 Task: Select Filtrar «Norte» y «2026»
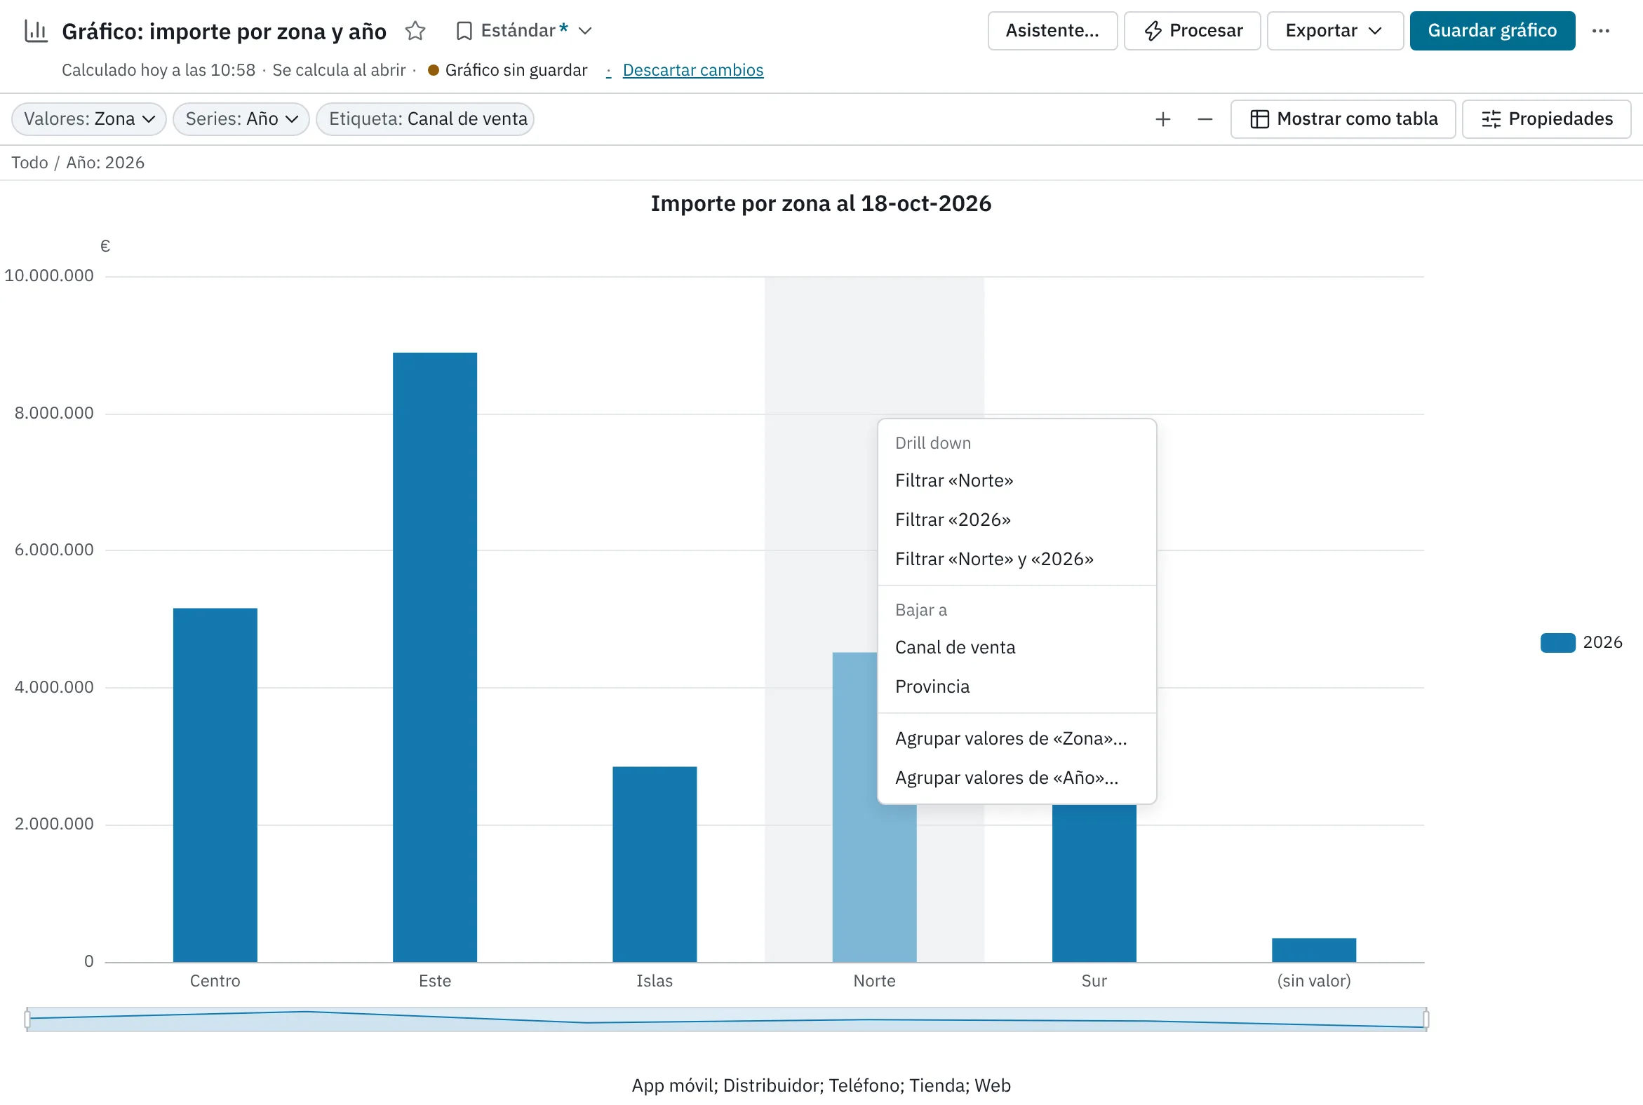(x=1017, y=560)
